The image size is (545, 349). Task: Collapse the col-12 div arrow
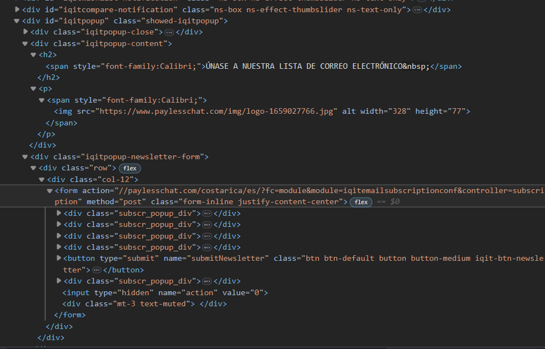[x=42, y=179]
